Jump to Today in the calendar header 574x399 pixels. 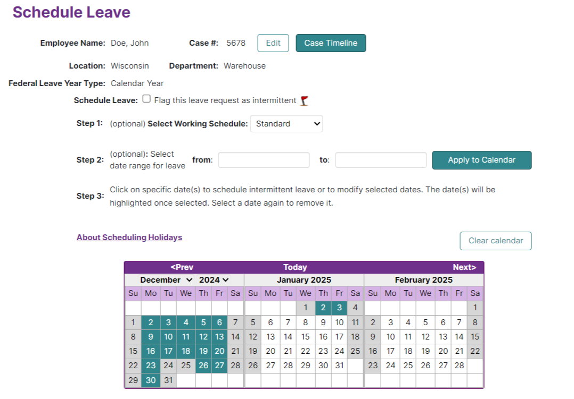click(295, 267)
